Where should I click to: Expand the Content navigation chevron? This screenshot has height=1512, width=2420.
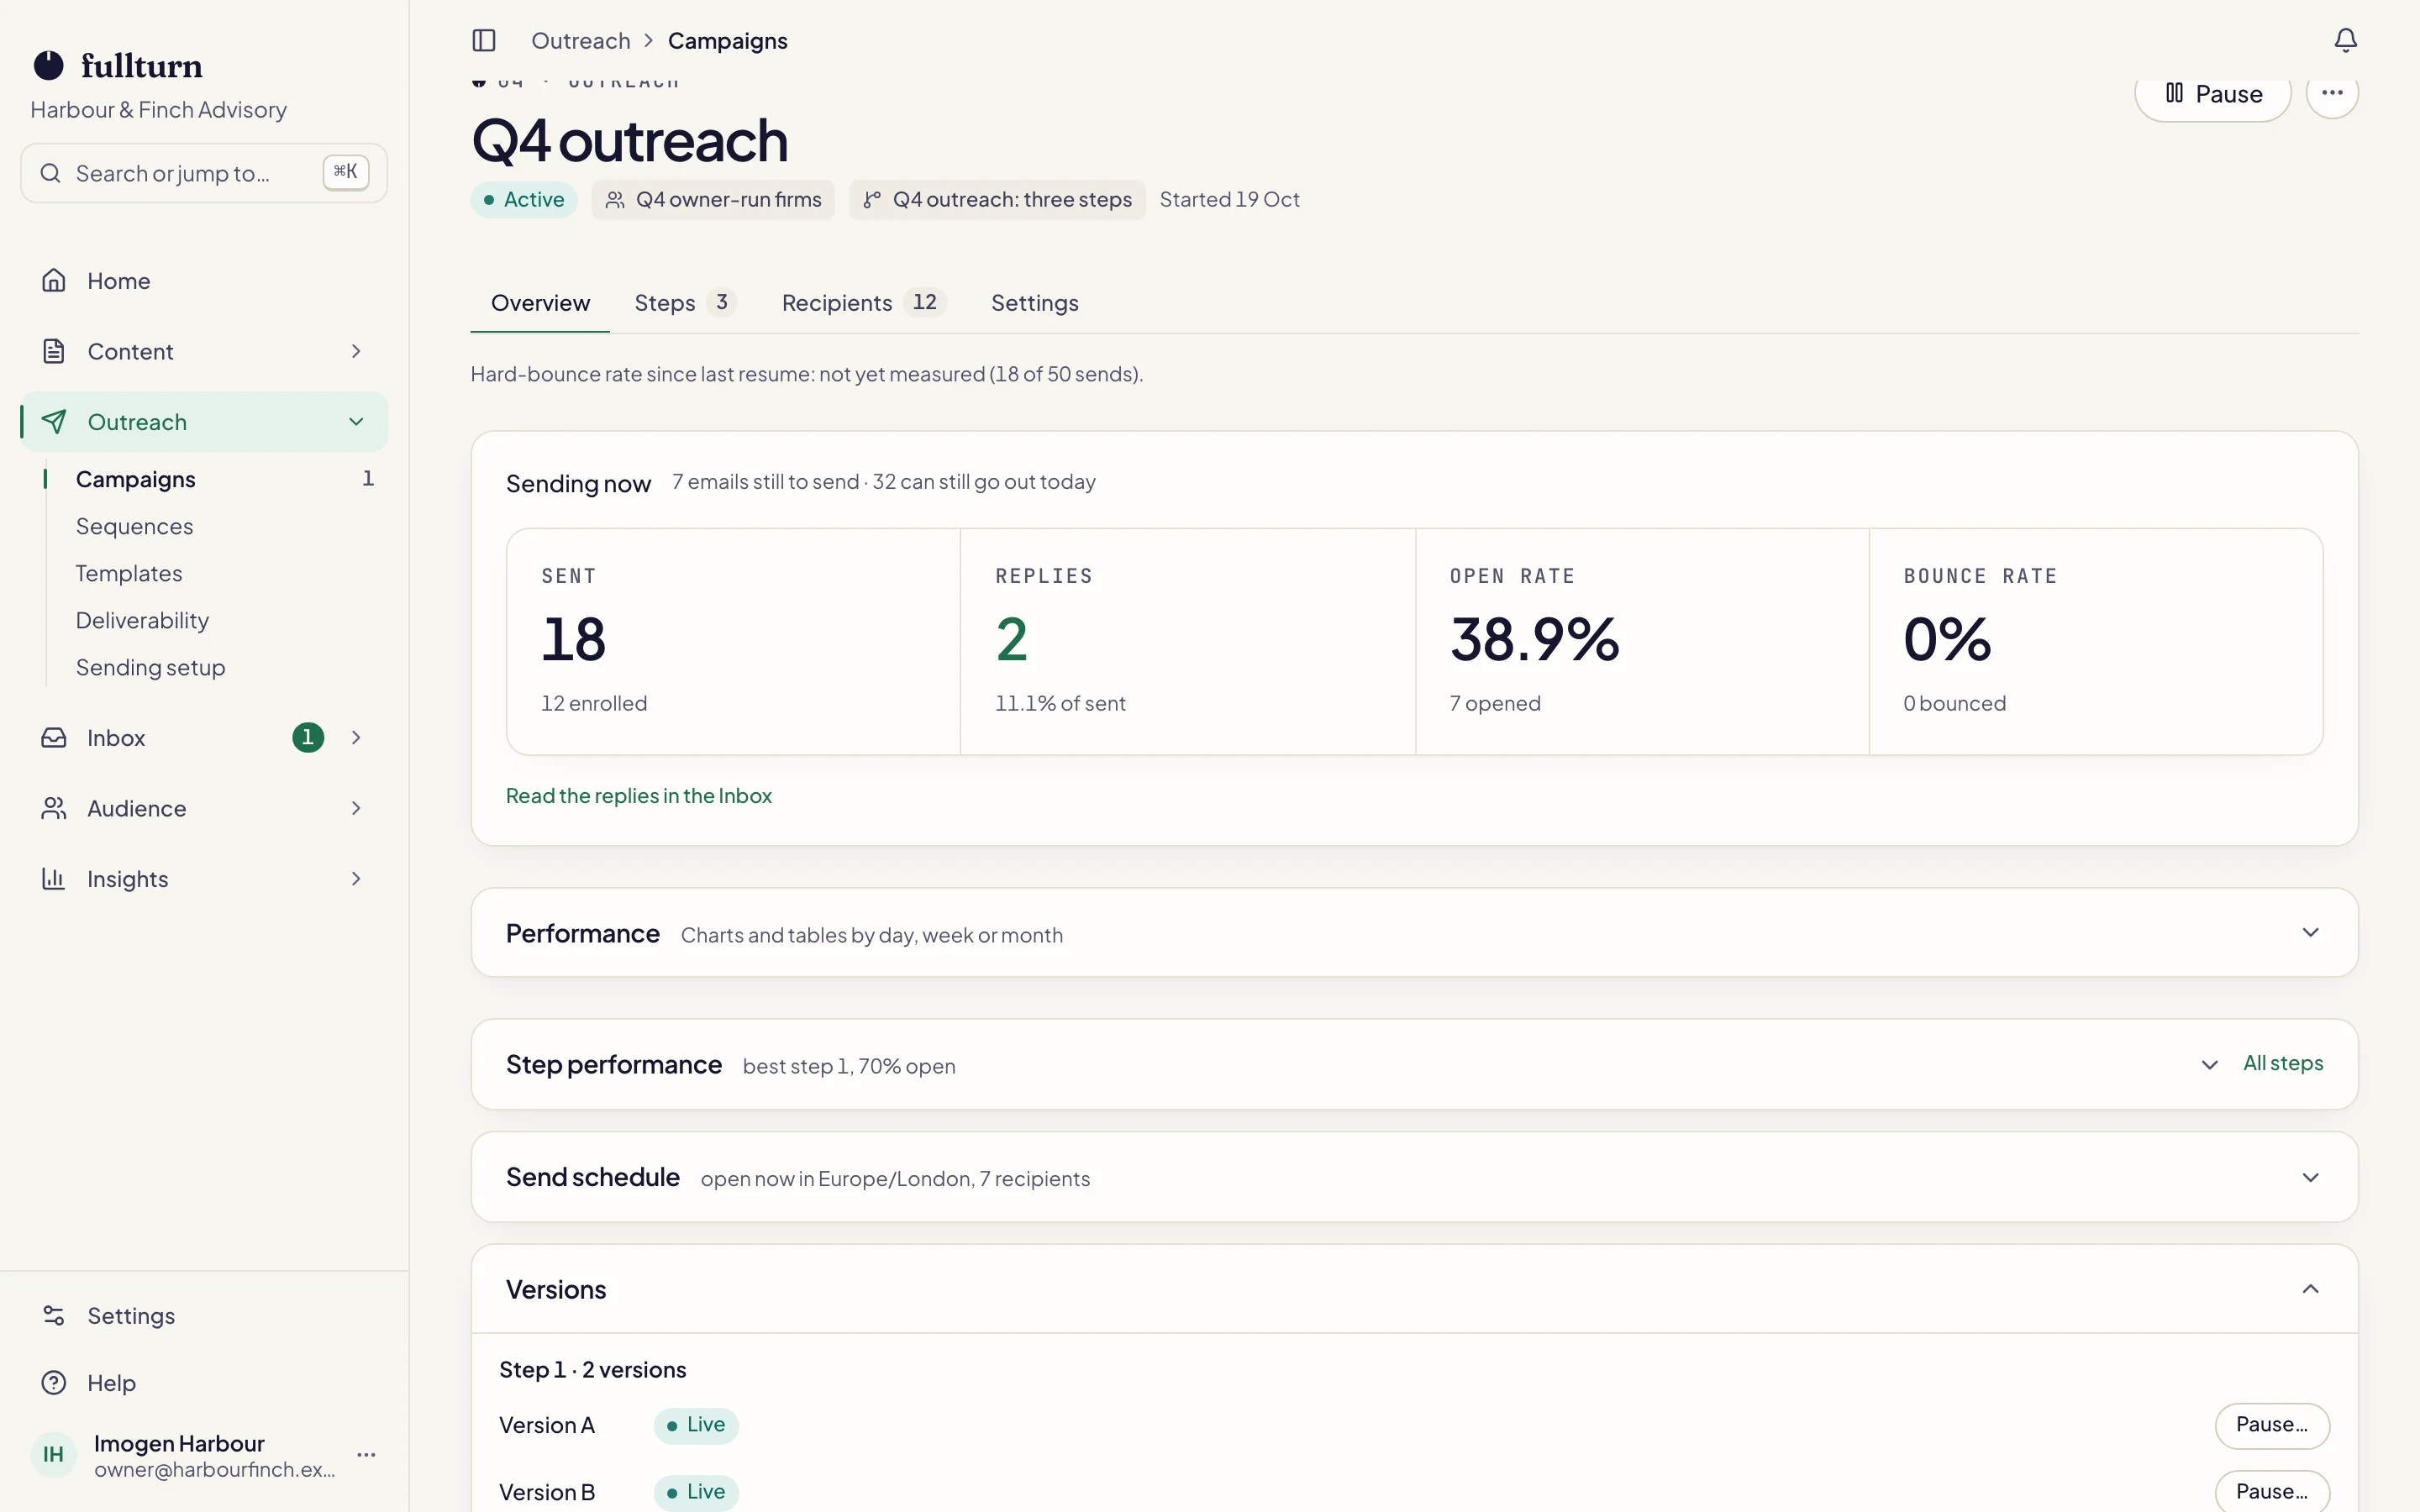click(356, 351)
